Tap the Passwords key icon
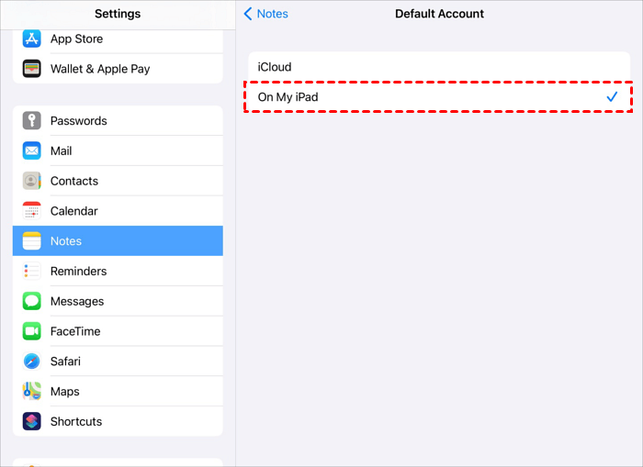 click(32, 121)
